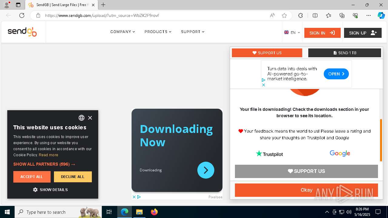The height and width of the screenshot is (218, 388).
Task: Open a new browser tab
Action: [103, 5]
